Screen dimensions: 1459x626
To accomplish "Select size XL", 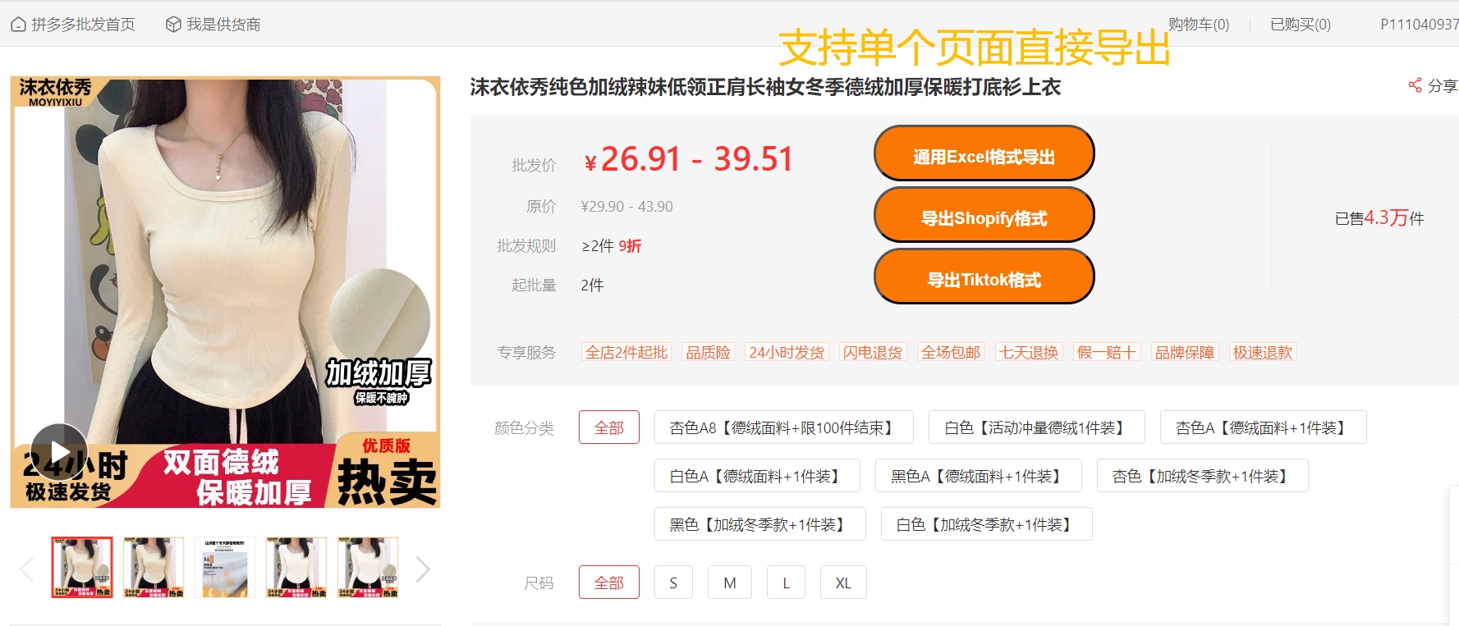I will [843, 583].
